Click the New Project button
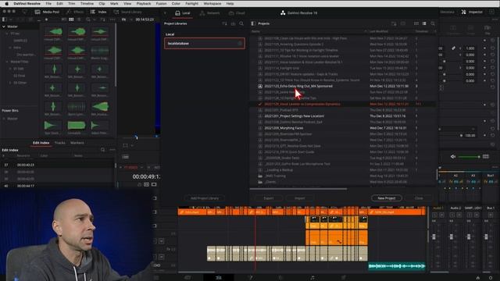The height and width of the screenshot is (281, 500). (x=386, y=198)
